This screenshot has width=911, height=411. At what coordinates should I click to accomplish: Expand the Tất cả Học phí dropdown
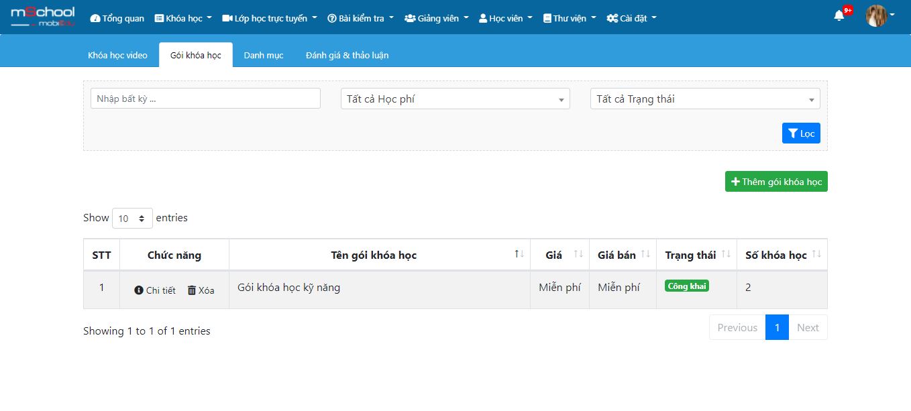coord(455,99)
